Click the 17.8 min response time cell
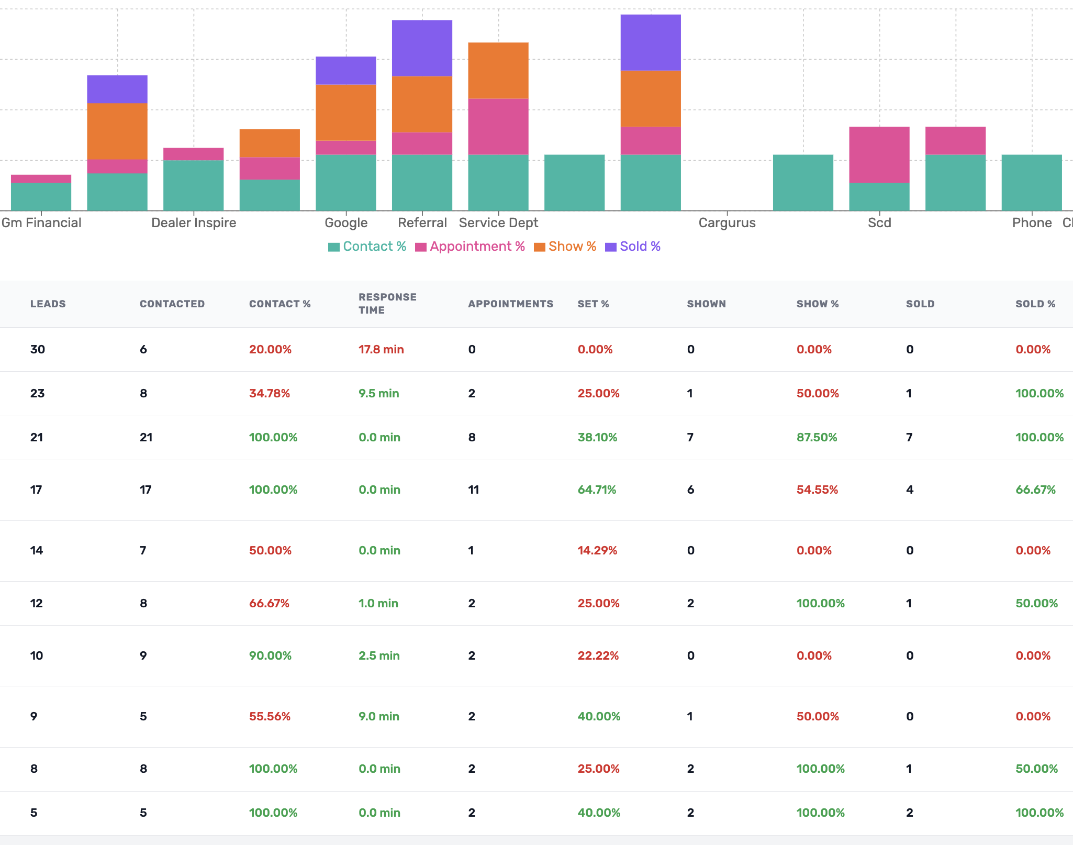 381,349
